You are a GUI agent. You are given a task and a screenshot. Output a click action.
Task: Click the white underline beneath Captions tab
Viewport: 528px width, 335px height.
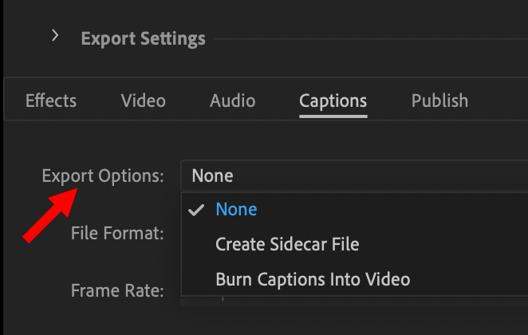(333, 116)
